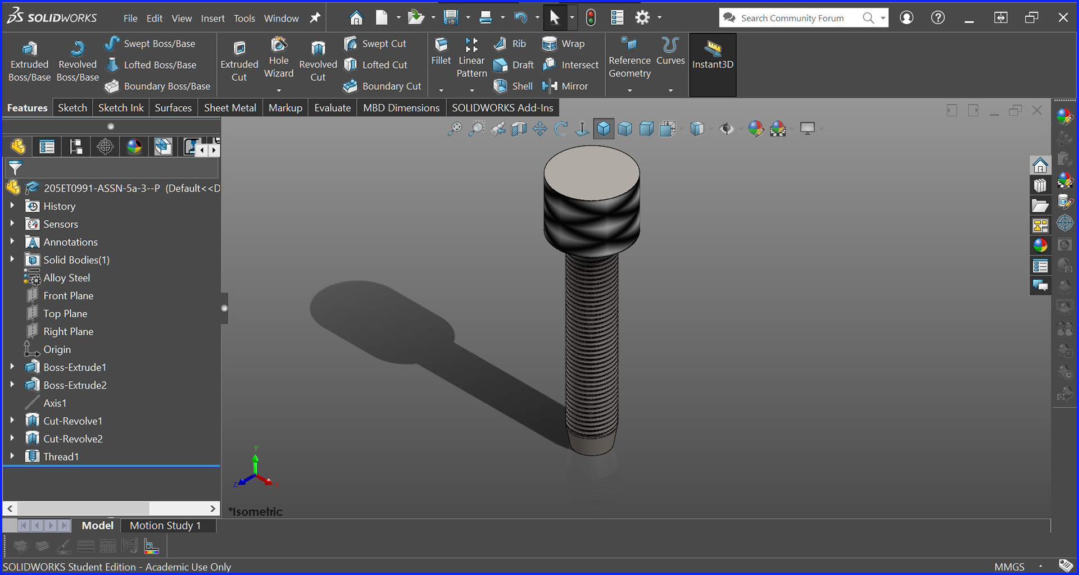
Task: Pick the Lofted Cut tool
Action: tap(375, 65)
